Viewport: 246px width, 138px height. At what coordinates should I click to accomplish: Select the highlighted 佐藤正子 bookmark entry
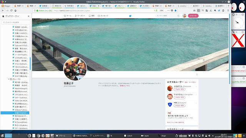click(15, 113)
